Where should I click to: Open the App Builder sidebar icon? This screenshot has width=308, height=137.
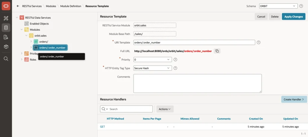(x=6, y=18)
